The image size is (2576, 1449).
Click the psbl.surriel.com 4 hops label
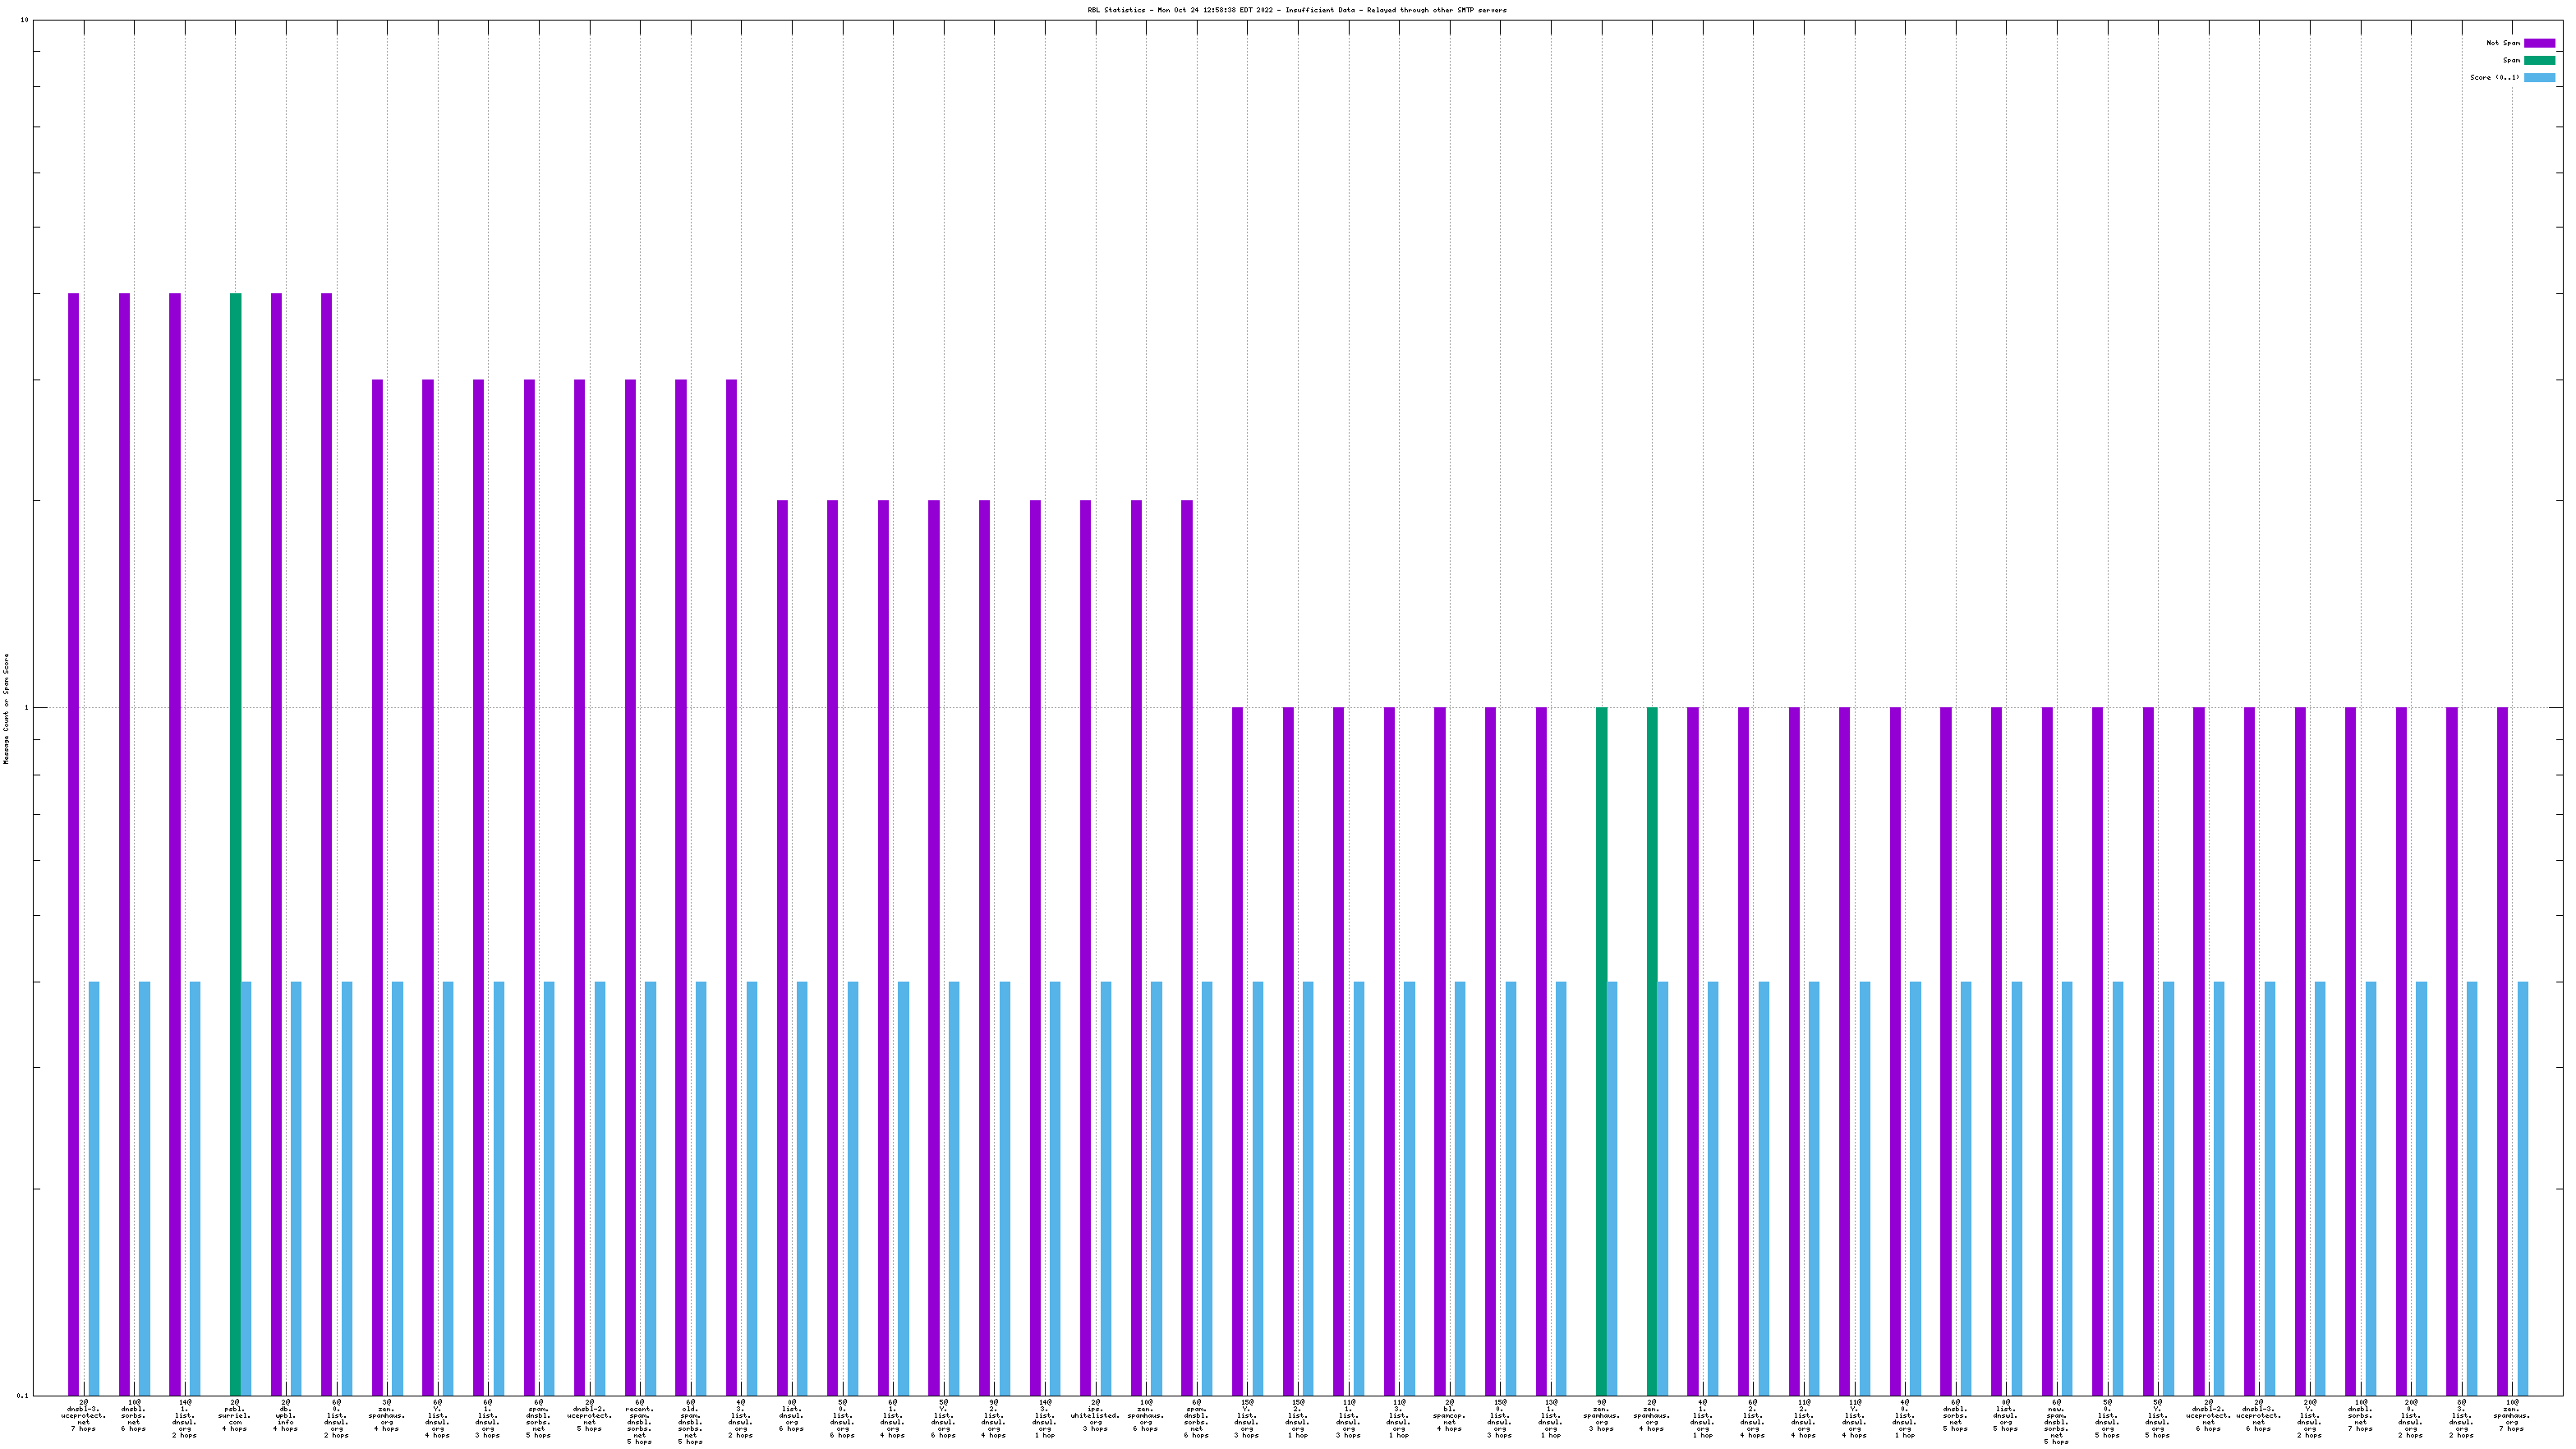pos(235,1416)
